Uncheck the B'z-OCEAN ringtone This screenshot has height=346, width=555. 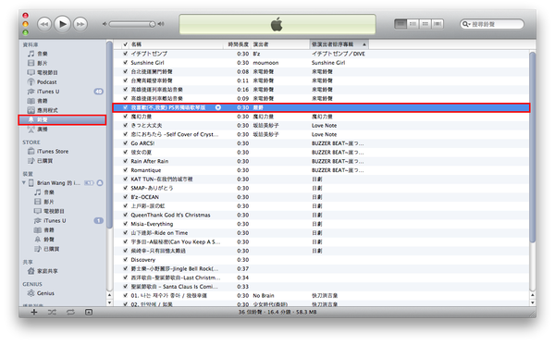tap(125, 197)
